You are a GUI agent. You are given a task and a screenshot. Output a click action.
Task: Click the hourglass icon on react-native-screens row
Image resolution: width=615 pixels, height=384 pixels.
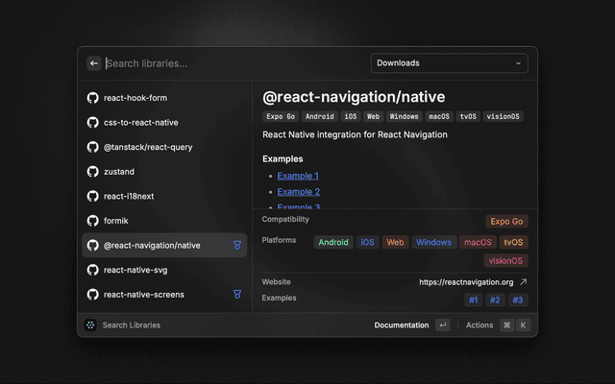pos(236,295)
